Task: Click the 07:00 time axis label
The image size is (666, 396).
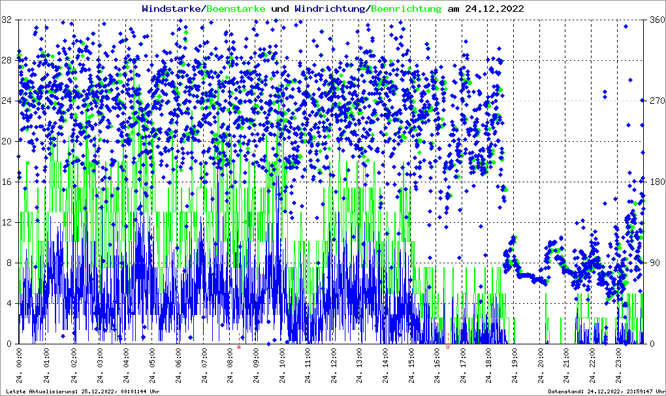Action: 204,366
